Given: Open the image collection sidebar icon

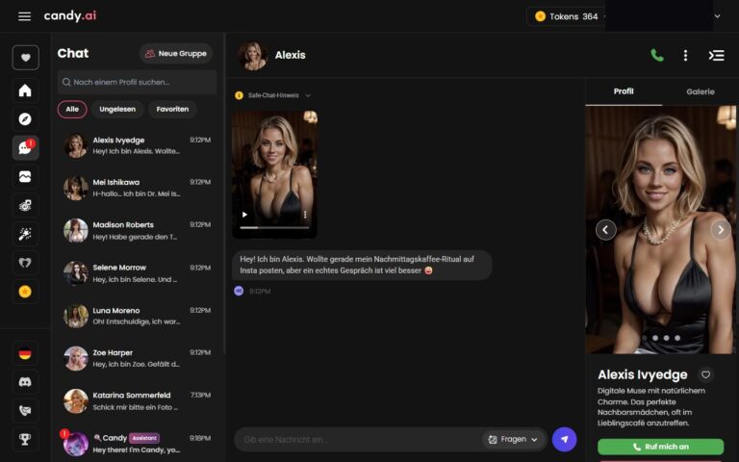Looking at the screenshot, I should point(25,176).
